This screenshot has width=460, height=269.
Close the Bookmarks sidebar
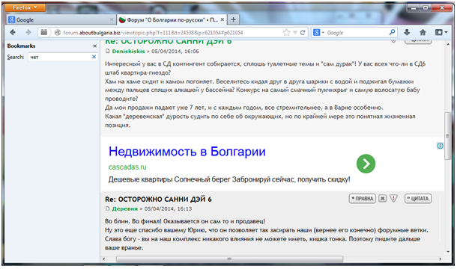[94, 46]
